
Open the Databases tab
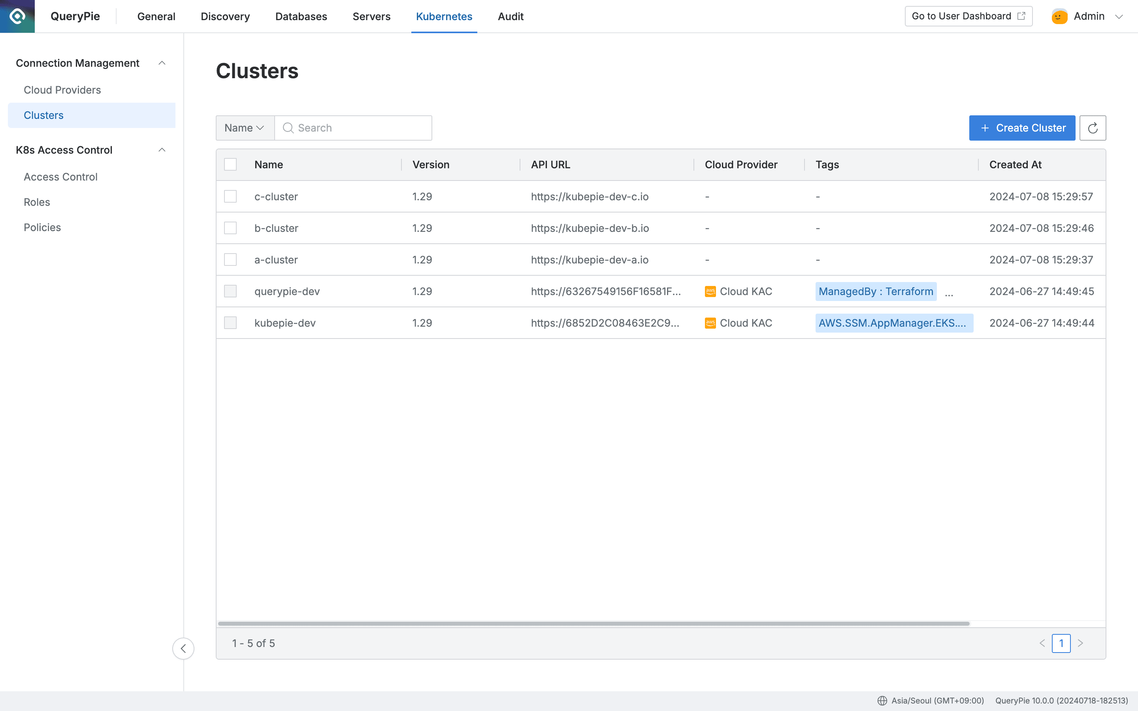tap(301, 16)
